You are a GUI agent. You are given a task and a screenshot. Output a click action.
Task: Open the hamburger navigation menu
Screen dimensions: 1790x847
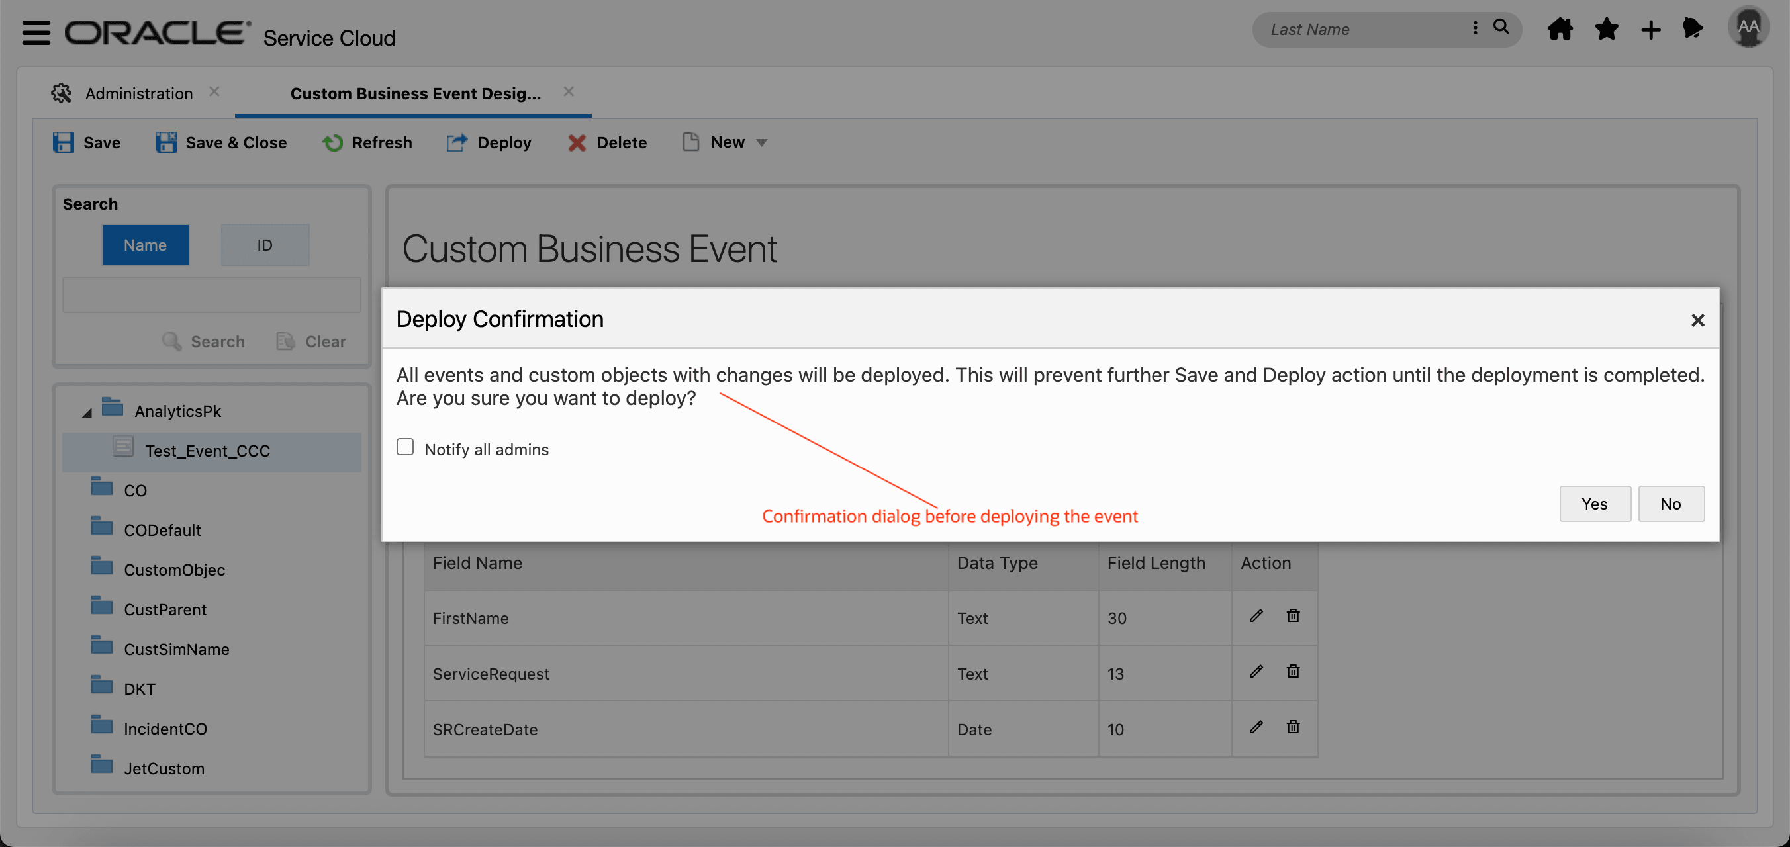point(36,32)
